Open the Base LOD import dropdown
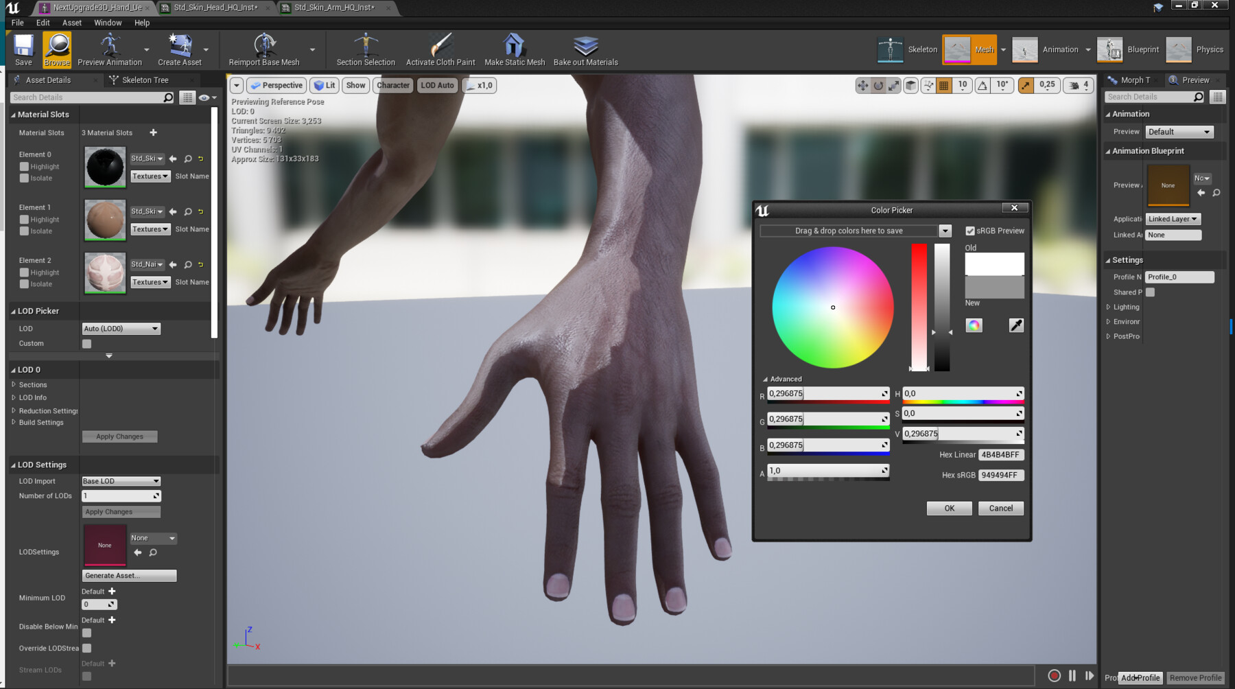1235x689 pixels. (121, 481)
